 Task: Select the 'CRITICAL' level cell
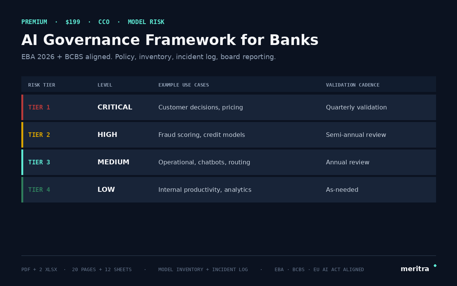(115, 108)
